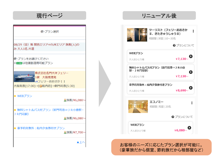Open the three-dot menu for ツーリスト room

point(193,31)
